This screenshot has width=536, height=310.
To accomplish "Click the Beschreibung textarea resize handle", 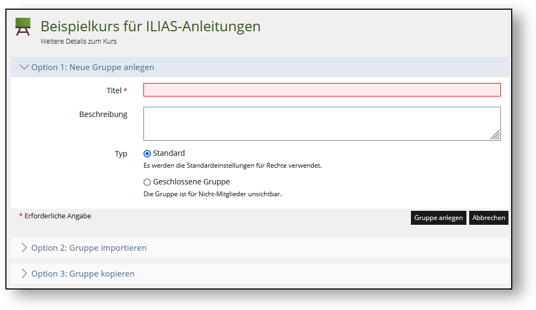I will 496,135.
